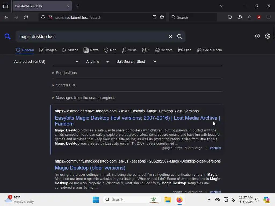The image size is (275, 206).
Task: Open the weather widget showing 76°F
Action: pos(19,200)
